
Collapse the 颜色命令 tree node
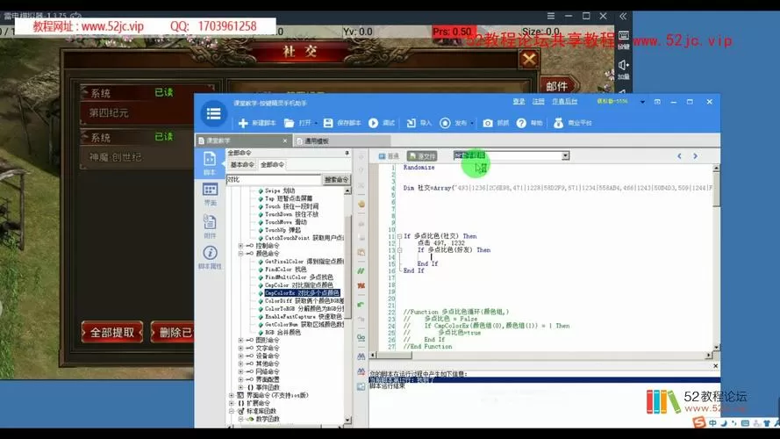[241, 254]
